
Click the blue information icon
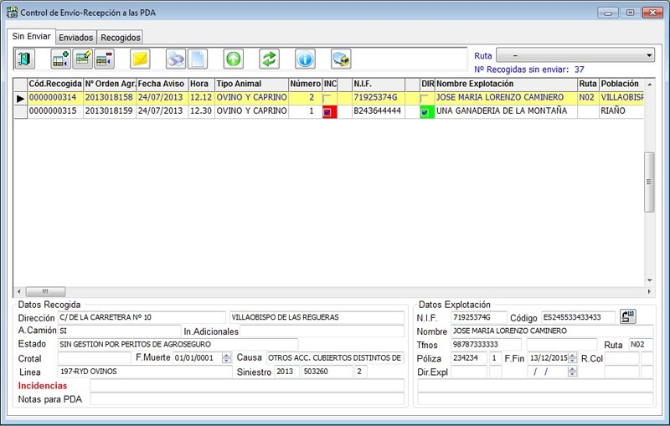tap(305, 59)
